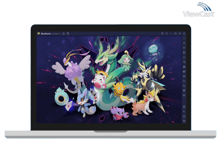Open the recent apps icon beside Home
Screen dimensions: 219x151
click(68, 34)
